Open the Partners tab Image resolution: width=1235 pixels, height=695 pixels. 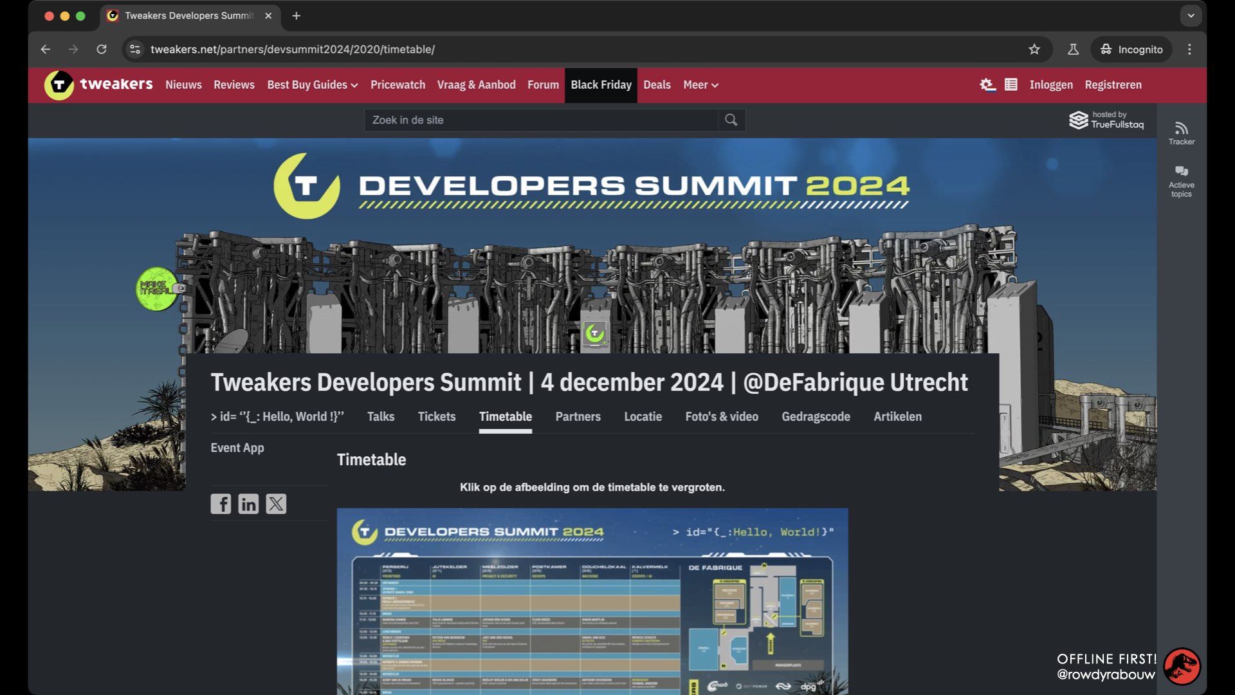(578, 416)
